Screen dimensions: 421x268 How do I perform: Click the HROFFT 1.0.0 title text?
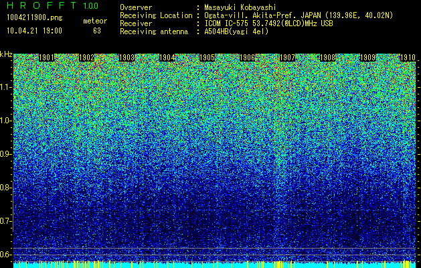pos(53,5)
